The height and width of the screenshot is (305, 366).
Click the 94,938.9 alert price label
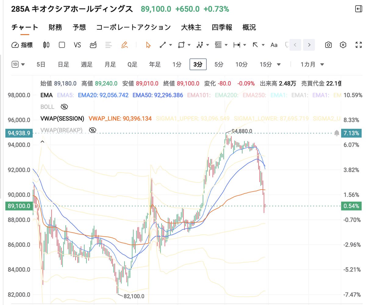pyautogui.click(x=19, y=133)
